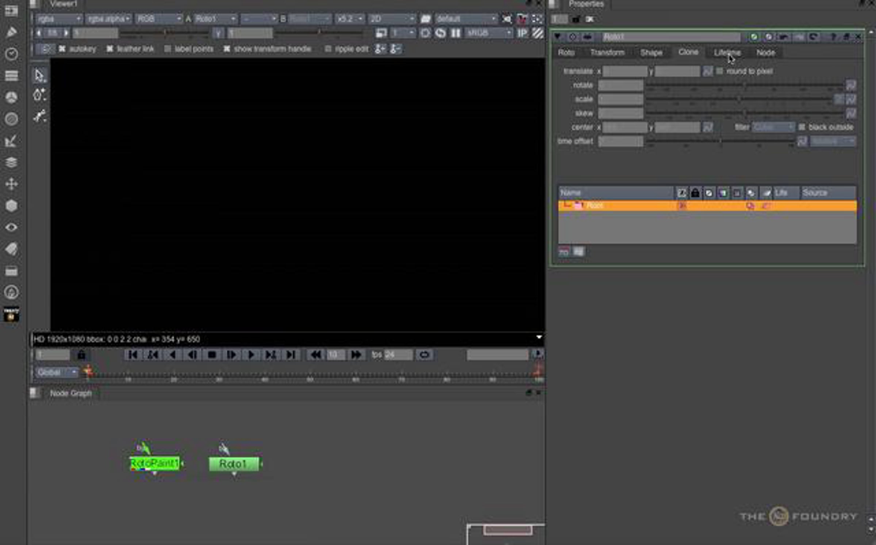Enable the label points checkbox
This screenshot has height=545, width=876.
point(167,49)
